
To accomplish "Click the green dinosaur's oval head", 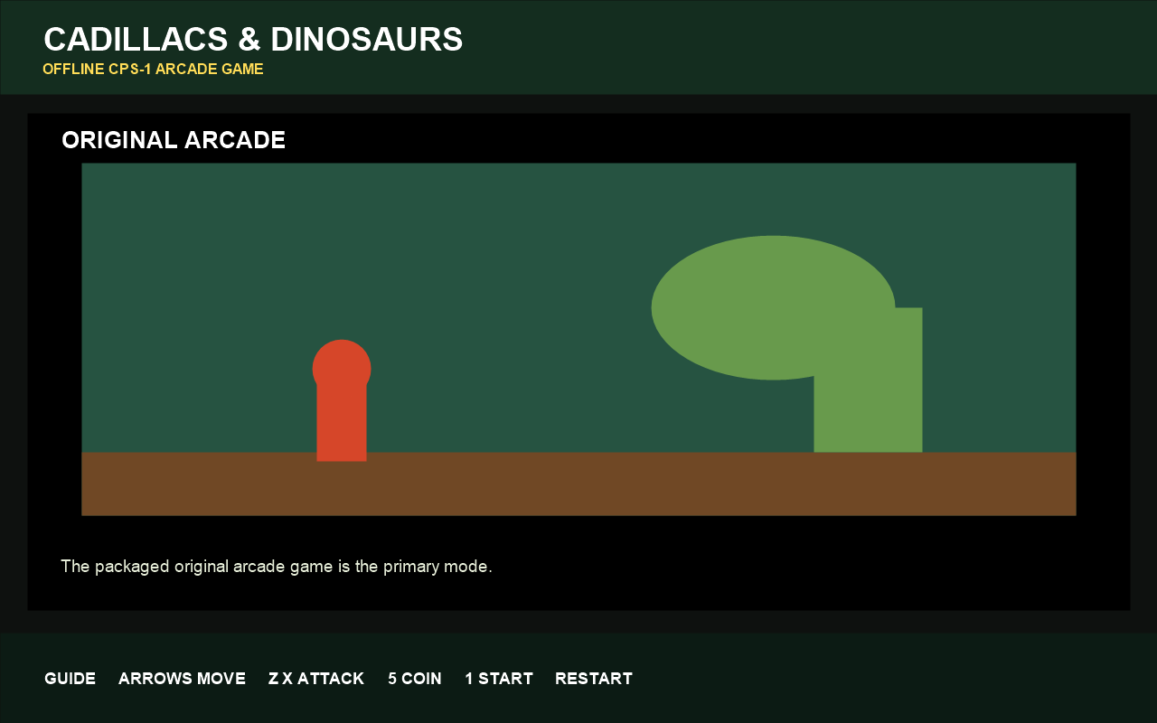I will click(773, 307).
